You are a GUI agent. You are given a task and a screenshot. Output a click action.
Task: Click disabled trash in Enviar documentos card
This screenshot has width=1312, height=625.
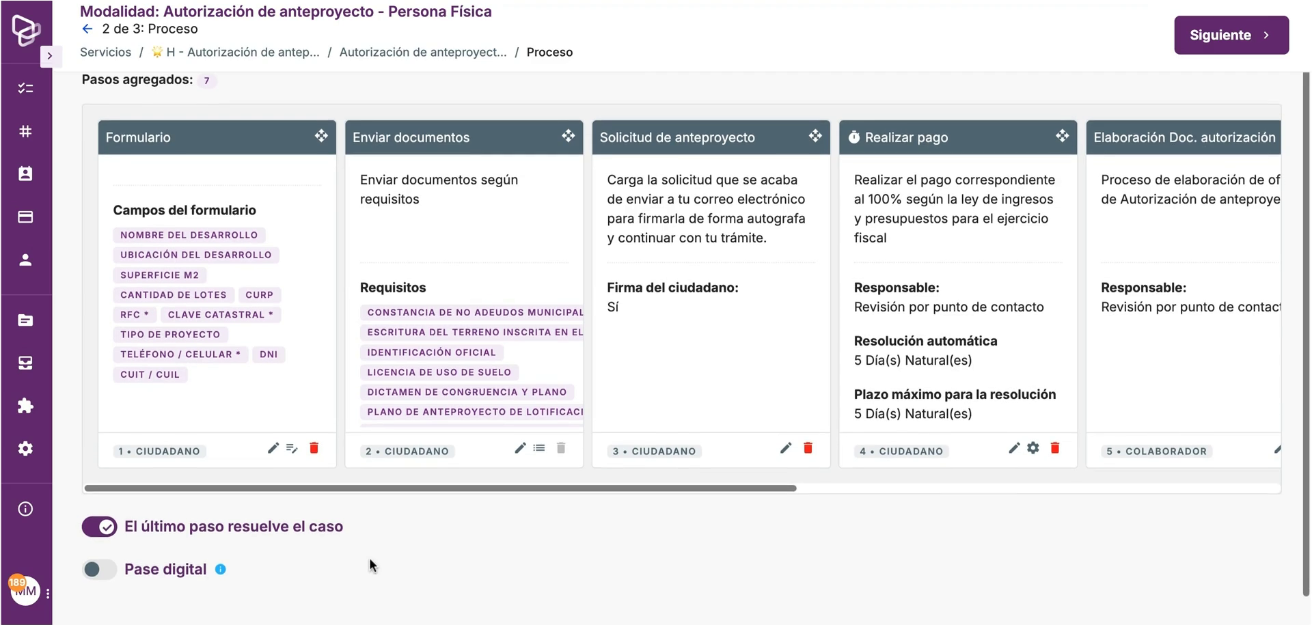point(561,448)
